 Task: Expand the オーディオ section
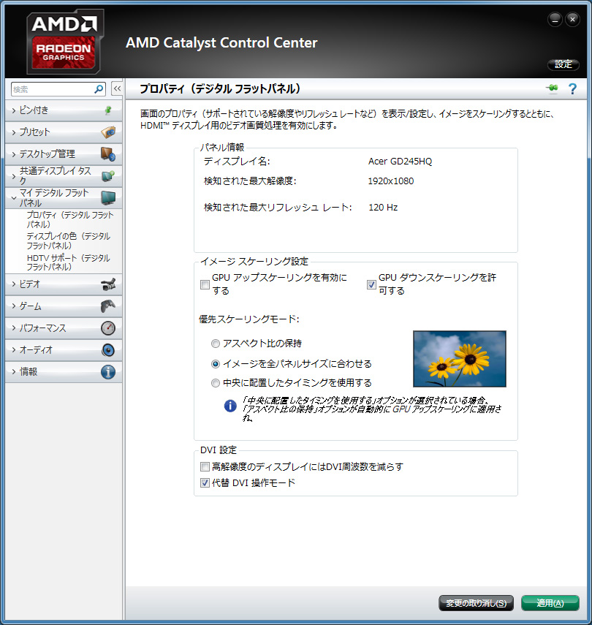pyautogui.click(x=64, y=350)
